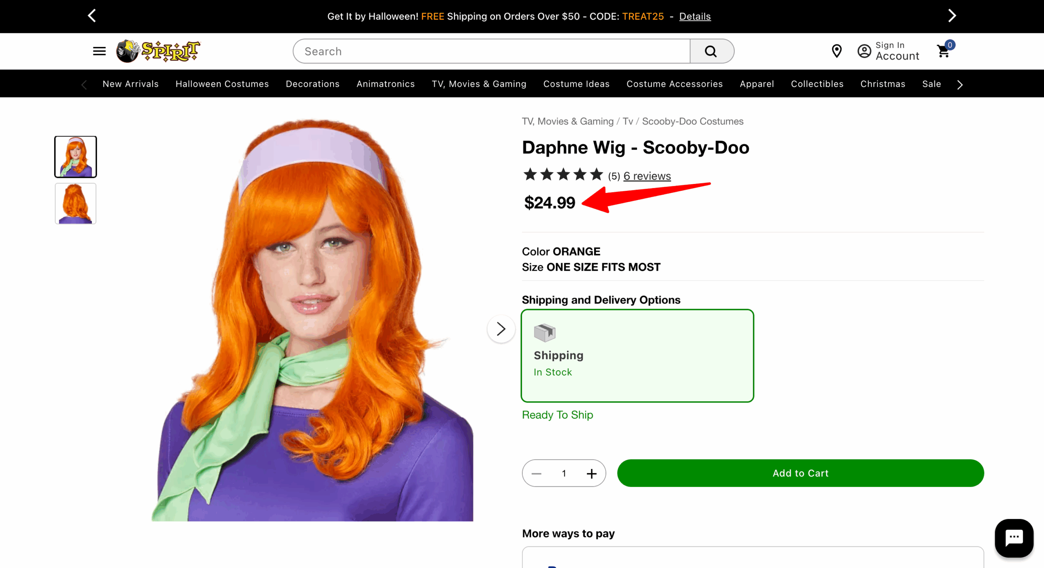The image size is (1044, 568).
Task: Open the hamburger menu icon
Action: (x=99, y=51)
